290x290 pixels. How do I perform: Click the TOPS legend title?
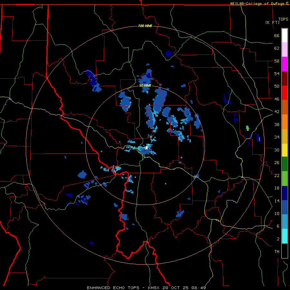(283, 19)
